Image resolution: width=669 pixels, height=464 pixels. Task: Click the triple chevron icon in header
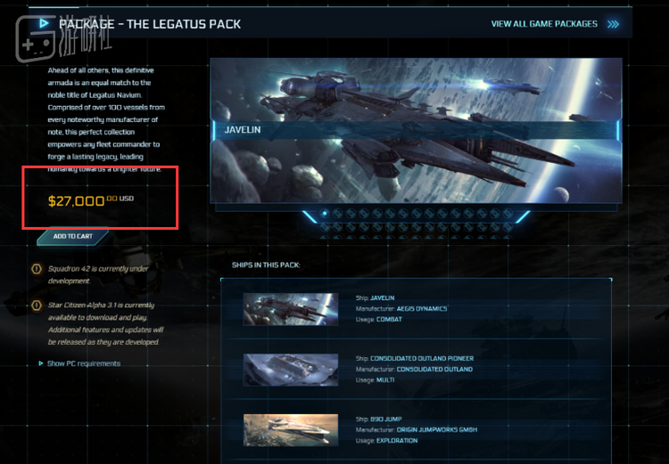tap(613, 24)
